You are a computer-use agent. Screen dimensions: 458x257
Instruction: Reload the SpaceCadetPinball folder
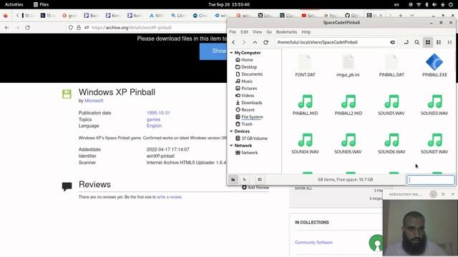(x=265, y=42)
